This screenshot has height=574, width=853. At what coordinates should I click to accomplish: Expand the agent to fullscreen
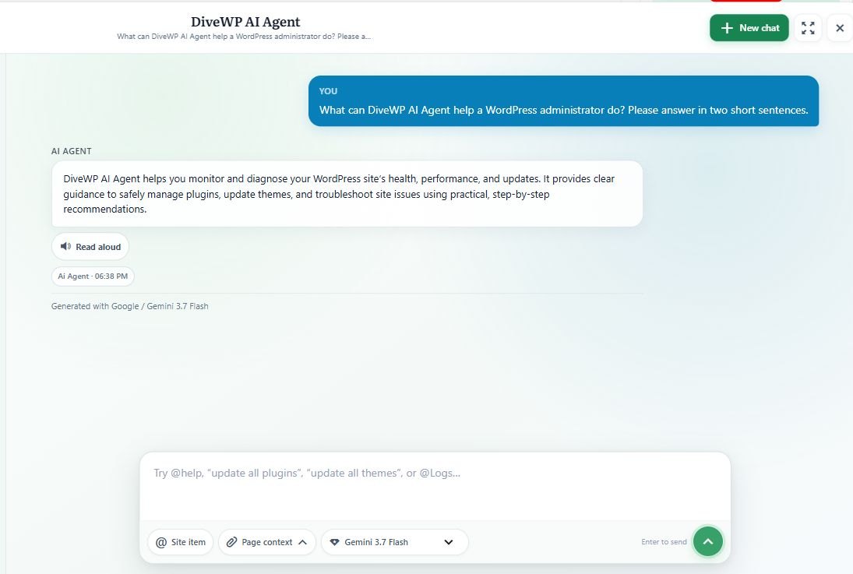coord(808,28)
